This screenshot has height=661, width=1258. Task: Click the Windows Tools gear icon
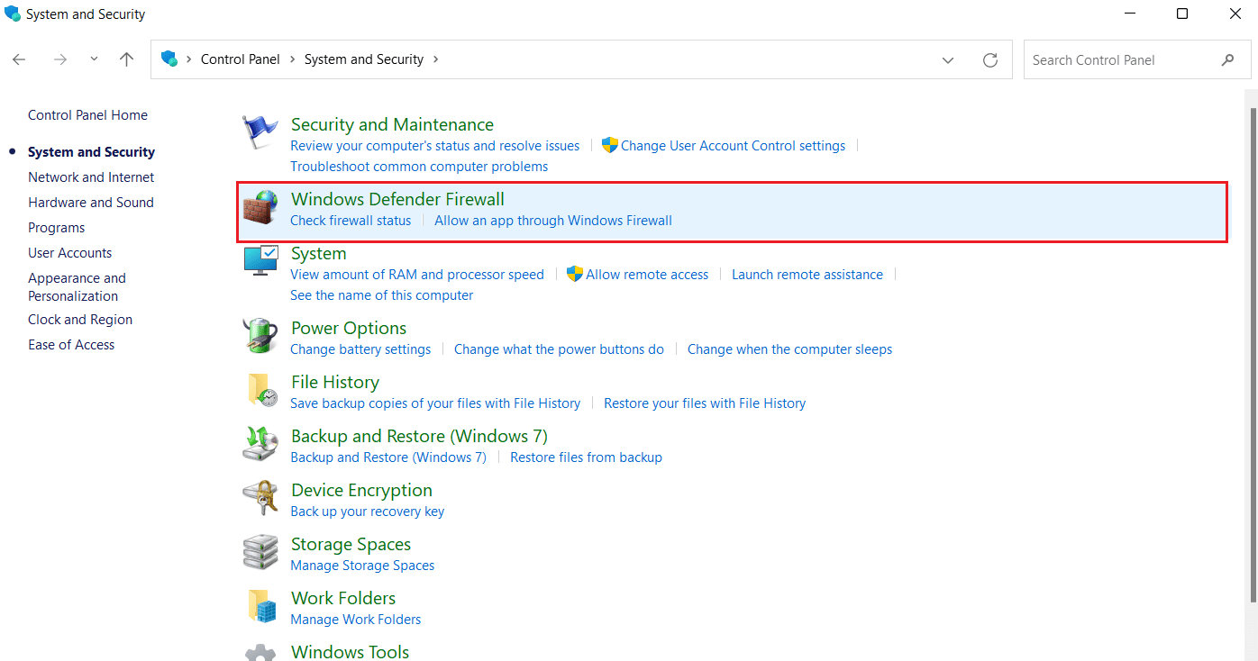click(x=260, y=653)
